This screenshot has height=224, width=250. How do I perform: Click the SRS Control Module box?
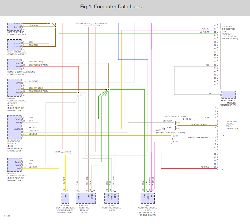pyautogui.click(x=229, y=95)
